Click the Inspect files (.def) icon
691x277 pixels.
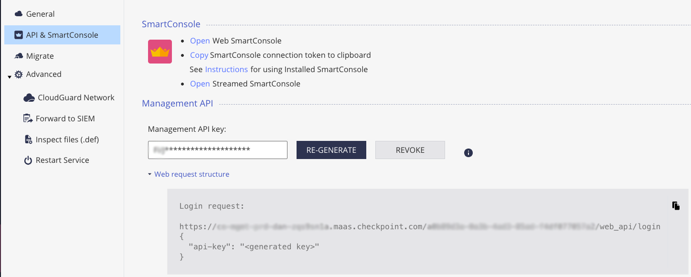28,139
